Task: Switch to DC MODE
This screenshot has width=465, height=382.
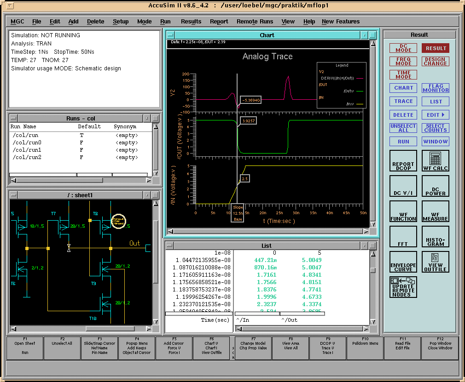Action: [403, 48]
